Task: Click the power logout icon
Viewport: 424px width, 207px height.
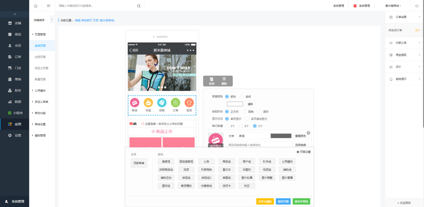Action: coord(417,6)
